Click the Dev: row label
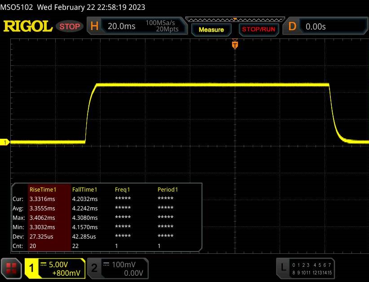369x282 pixels. (18, 236)
